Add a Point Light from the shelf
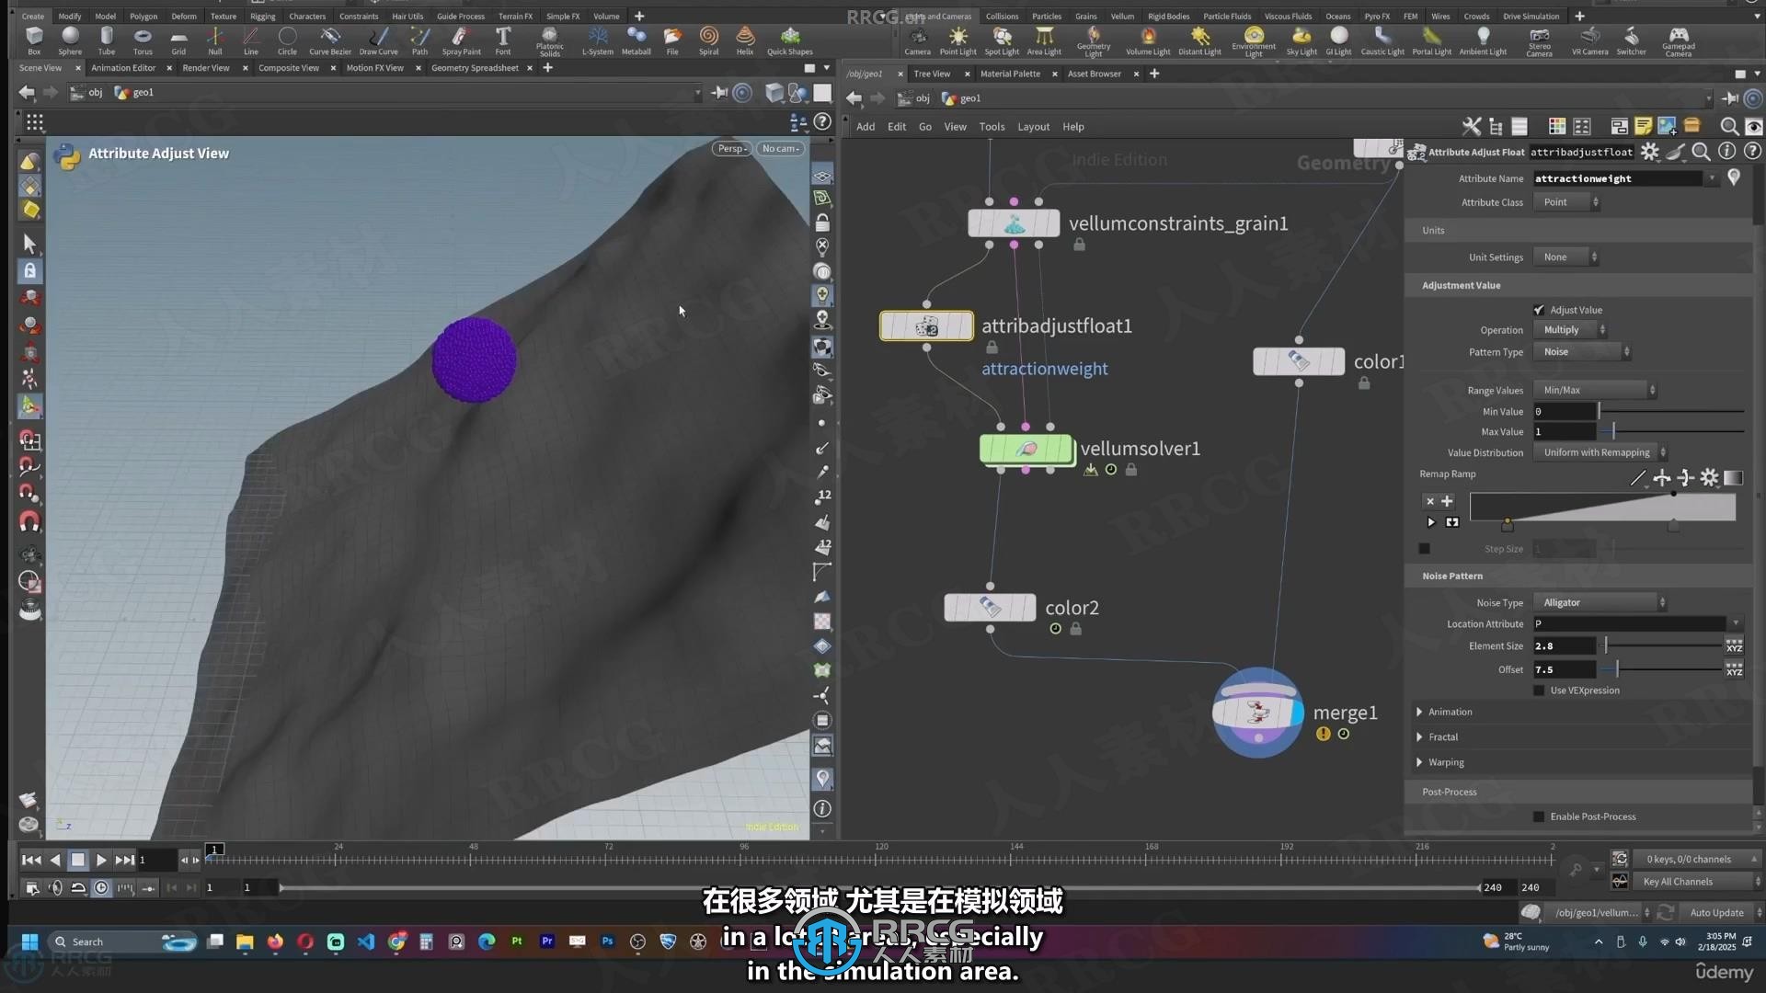1766x993 pixels. click(958, 40)
